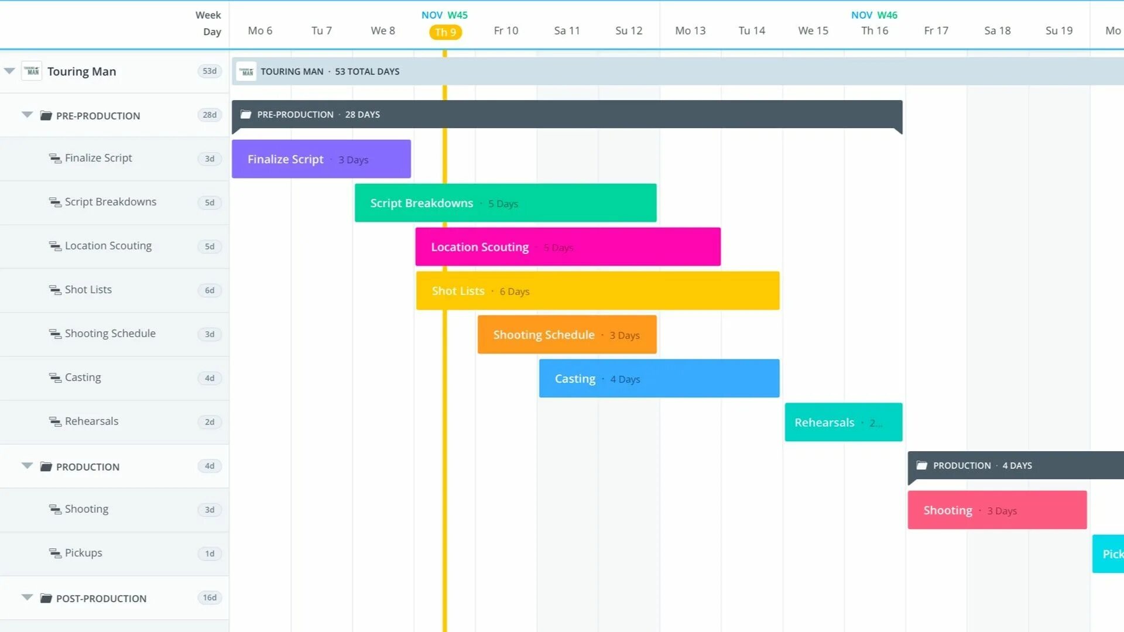
Task: Click the Th 9 today marker
Action: point(445,32)
